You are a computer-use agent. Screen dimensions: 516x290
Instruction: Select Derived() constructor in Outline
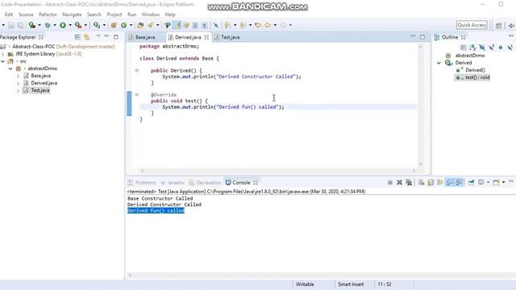click(475, 70)
